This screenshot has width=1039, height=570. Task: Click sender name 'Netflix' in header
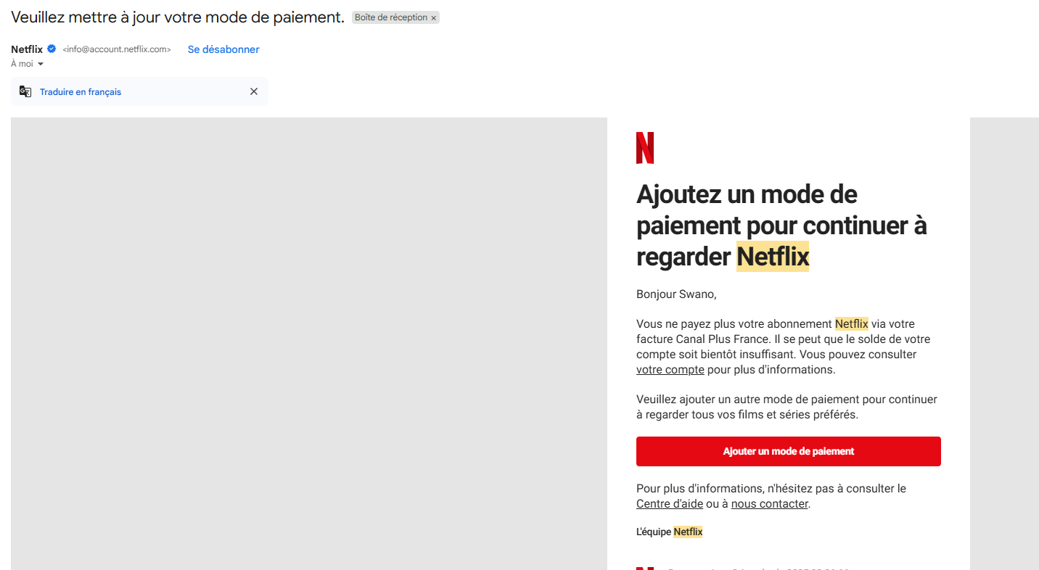[x=27, y=49]
